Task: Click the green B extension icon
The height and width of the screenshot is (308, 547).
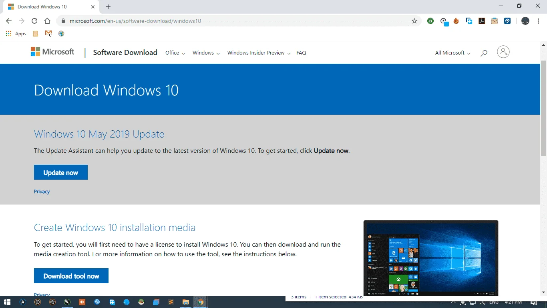Action: 430,21
